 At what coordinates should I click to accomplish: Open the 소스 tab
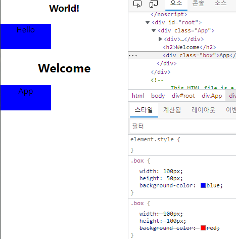(220, 4)
